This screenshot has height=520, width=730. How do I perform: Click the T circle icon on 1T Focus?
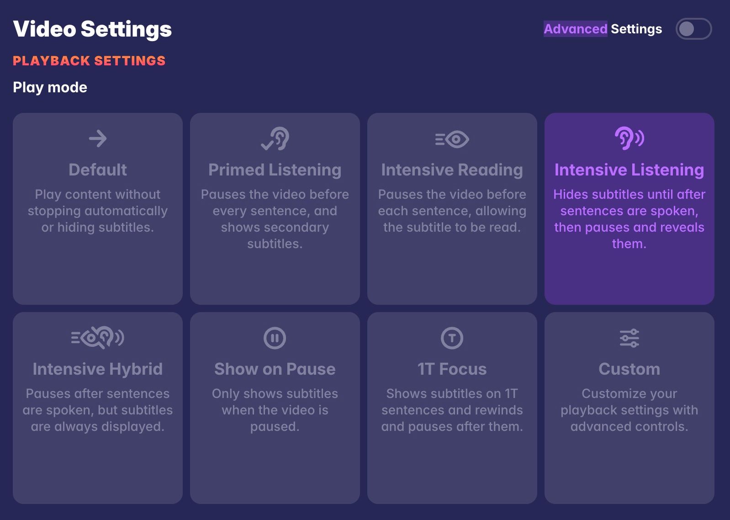click(x=452, y=337)
